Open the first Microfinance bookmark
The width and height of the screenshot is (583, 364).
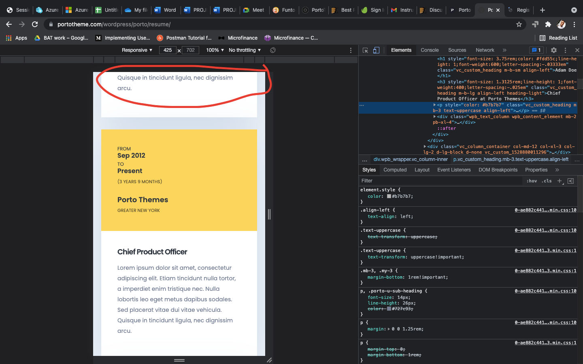238,38
